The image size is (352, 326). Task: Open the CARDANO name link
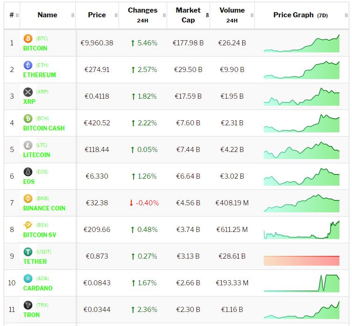tap(38, 288)
